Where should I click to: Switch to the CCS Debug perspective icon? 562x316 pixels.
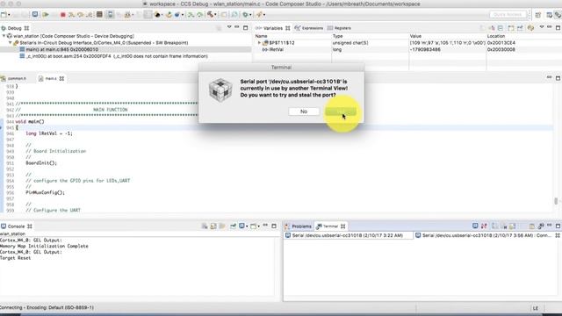(x=557, y=15)
